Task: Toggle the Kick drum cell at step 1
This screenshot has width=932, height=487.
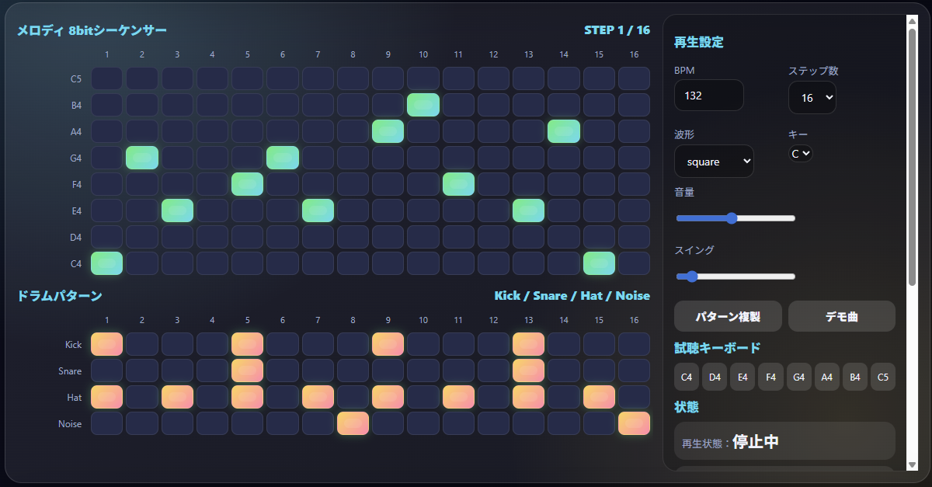Action: point(106,344)
